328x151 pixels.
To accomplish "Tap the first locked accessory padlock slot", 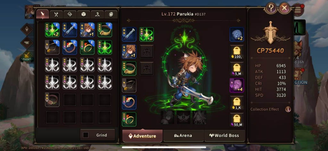I will pos(147,51).
